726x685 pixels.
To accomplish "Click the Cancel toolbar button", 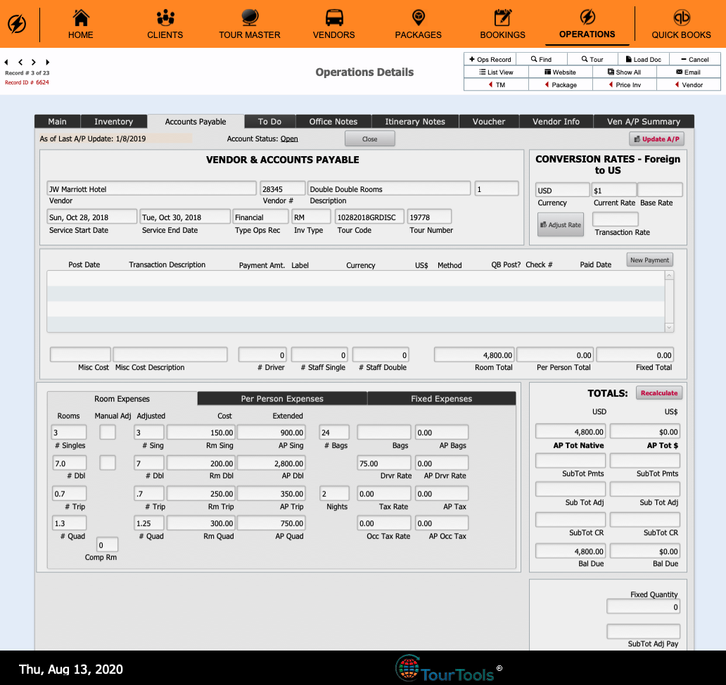I will coord(695,59).
